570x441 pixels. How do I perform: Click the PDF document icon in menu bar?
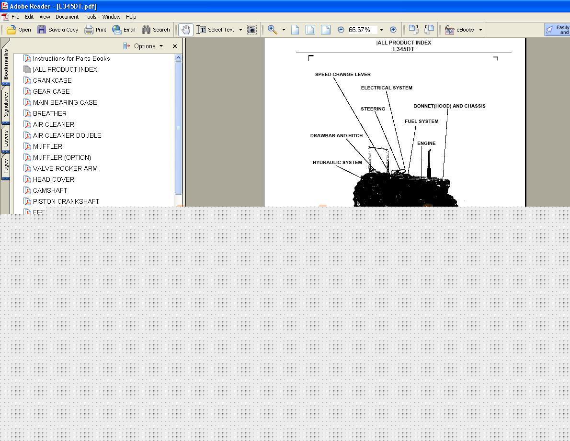[x=5, y=17]
